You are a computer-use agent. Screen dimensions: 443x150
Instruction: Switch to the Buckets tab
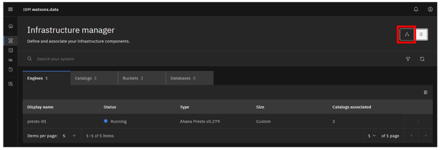click(142, 78)
